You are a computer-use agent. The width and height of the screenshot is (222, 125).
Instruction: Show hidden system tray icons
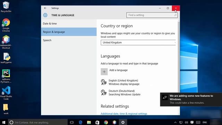click(175, 123)
